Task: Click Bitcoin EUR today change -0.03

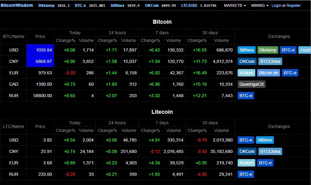Action: click(x=70, y=73)
